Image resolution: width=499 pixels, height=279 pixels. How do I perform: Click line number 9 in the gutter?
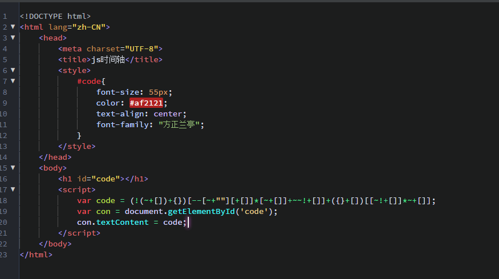[x=5, y=103]
